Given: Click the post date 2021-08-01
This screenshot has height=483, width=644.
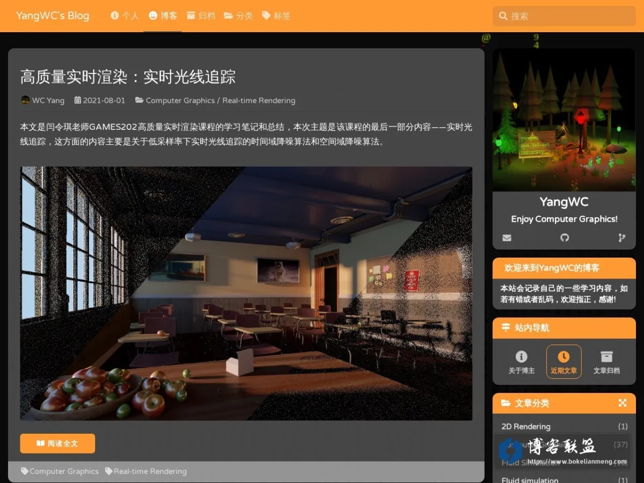Looking at the screenshot, I should pos(104,100).
